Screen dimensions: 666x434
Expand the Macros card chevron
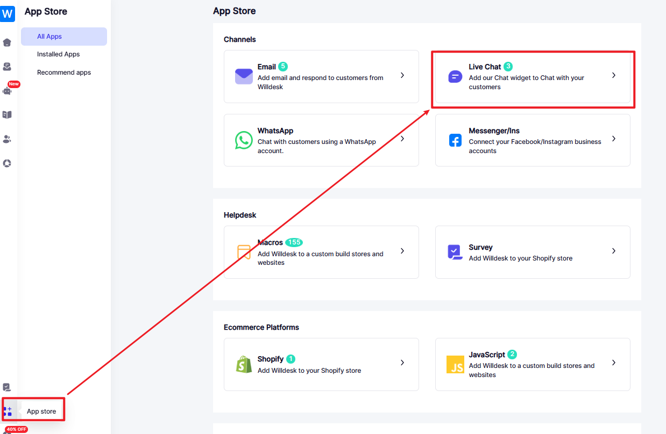(x=402, y=251)
